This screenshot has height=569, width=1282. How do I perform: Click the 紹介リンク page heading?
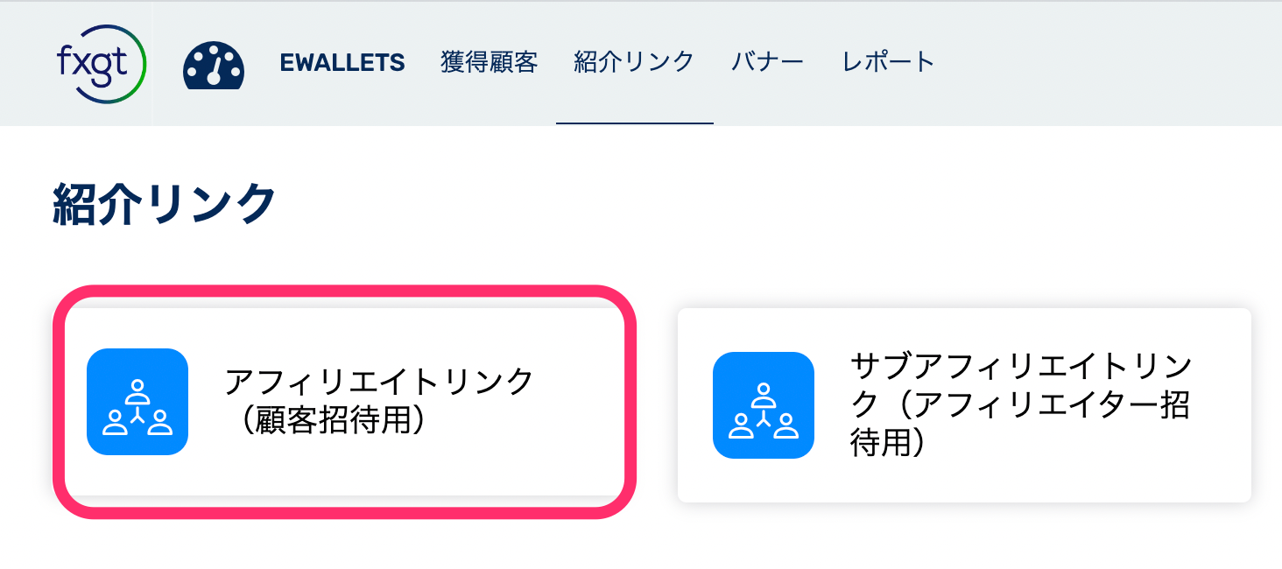click(165, 204)
